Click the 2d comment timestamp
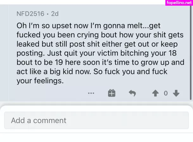This screenshot has height=142, width=193. pyautogui.click(x=55, y=14)
